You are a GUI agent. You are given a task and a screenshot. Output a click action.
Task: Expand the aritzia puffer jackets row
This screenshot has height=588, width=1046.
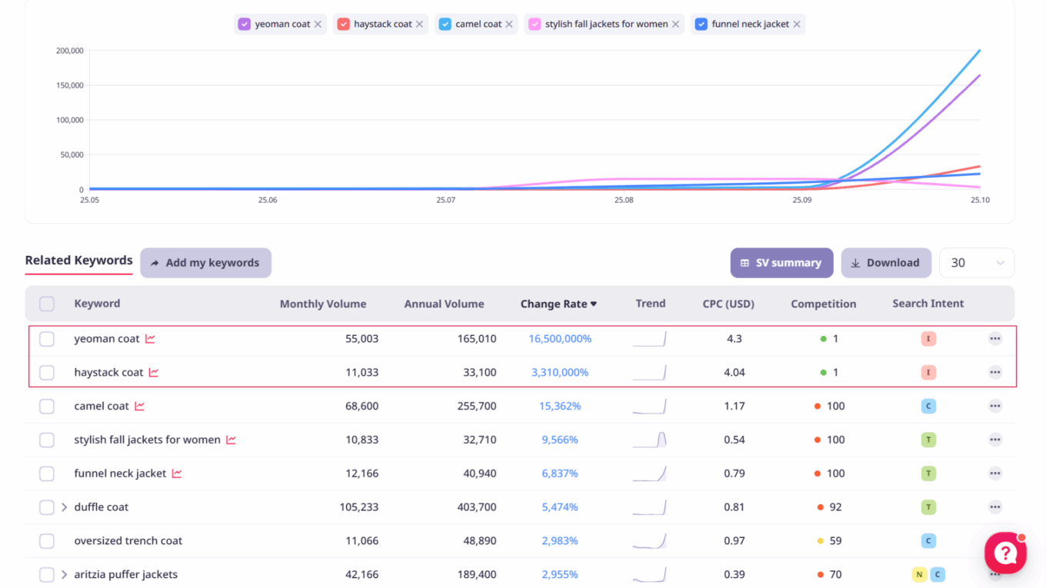coord(65,575)
